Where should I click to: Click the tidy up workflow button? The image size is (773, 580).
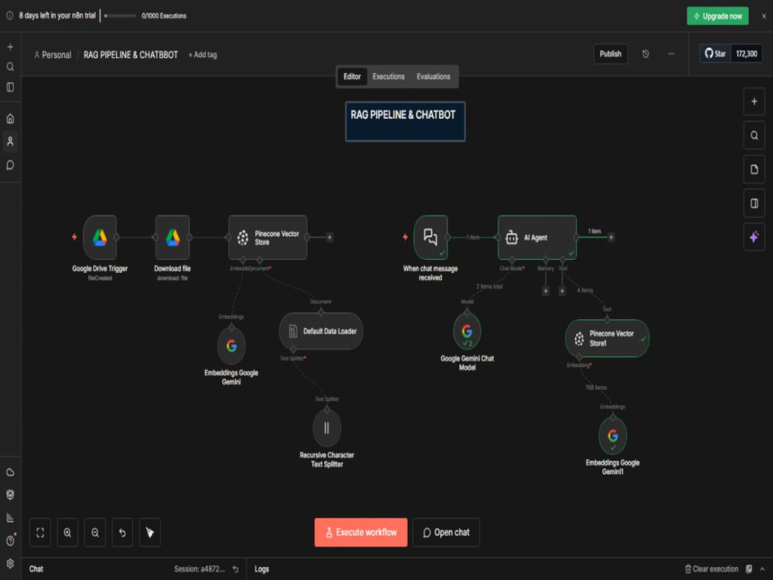[x=150, y=532]
